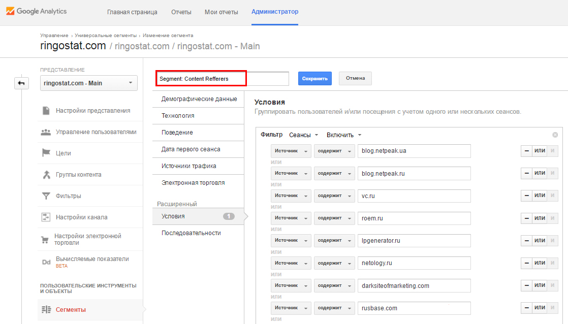Add ИЛИ condition after lpgenerator.ru row
Viewport: 568px width, 324px height.
tap(540, 240)
